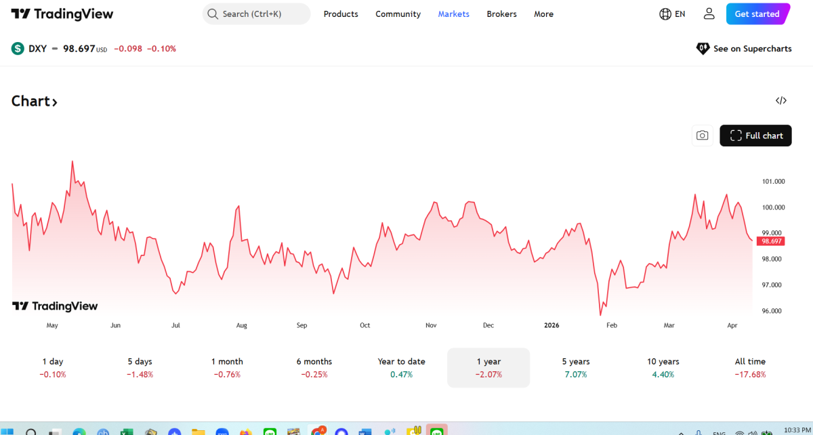Click the Aug label on time axis
This screenshot has height=435, width=813.
[241, 325]
